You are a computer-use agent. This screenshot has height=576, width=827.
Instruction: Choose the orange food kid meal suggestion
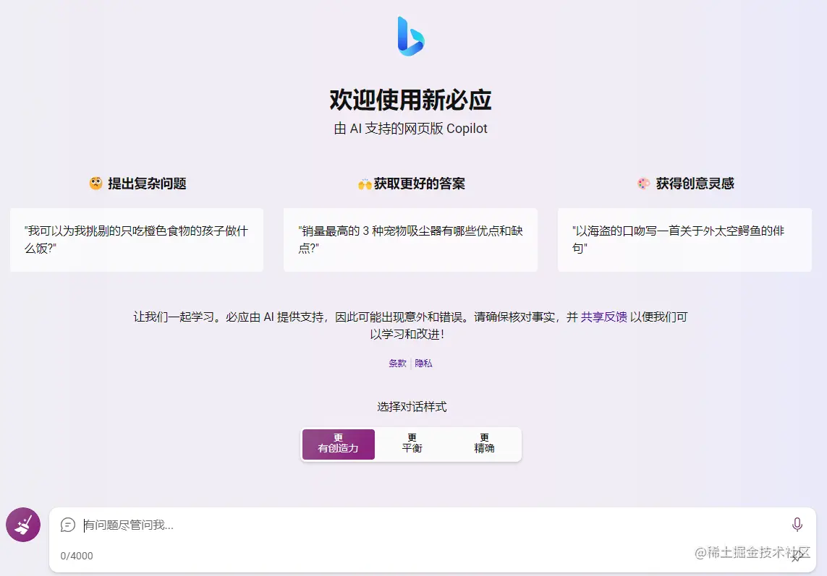point(137,240)
